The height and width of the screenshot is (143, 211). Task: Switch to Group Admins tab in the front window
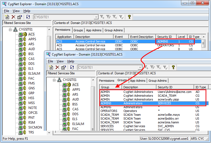point(157,81)
